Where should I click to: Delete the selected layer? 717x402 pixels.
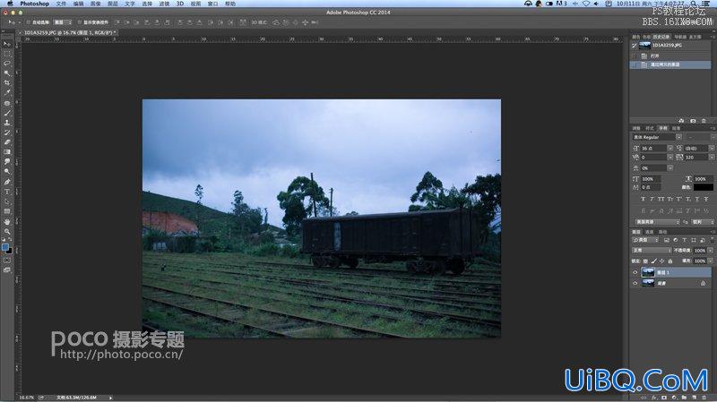point(704,398)
